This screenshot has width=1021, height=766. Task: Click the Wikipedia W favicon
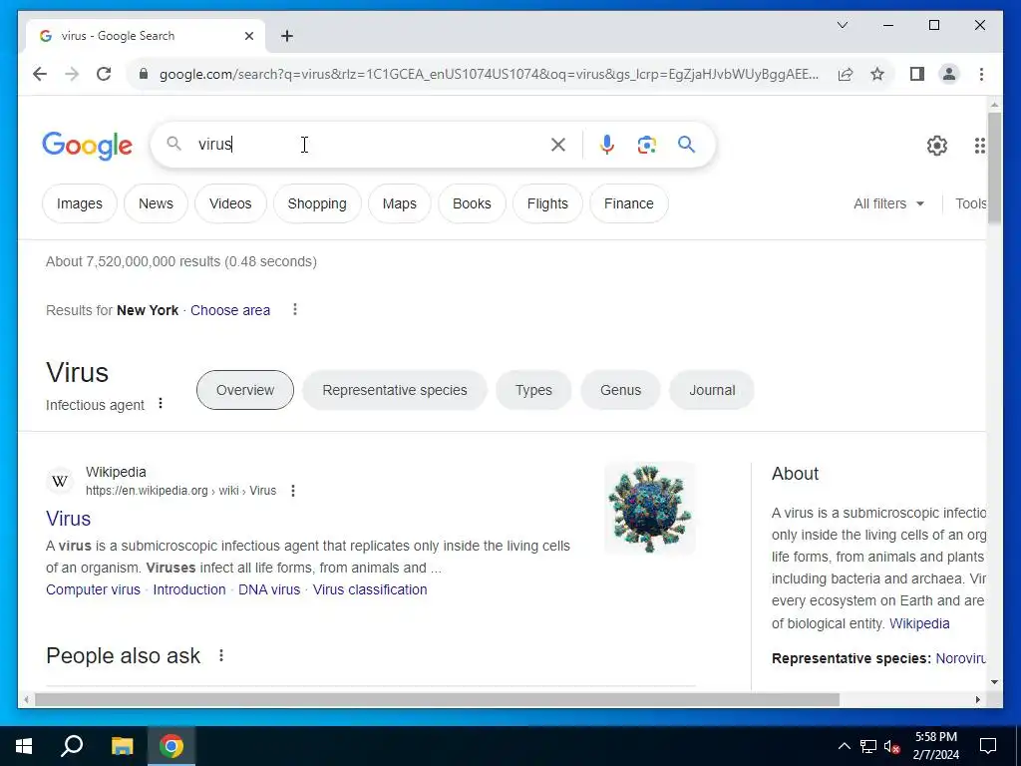pos(60,482)
